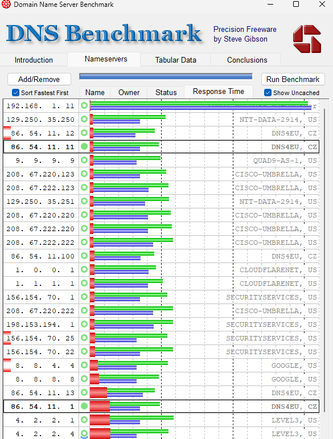
Task: Toggle Sort Fastest First checkbox
Action: (x=16, y=93)
